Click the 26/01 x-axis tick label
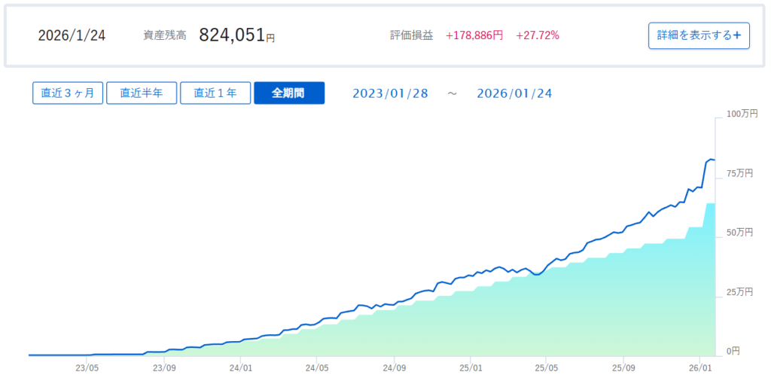 [x=700, y=368]
